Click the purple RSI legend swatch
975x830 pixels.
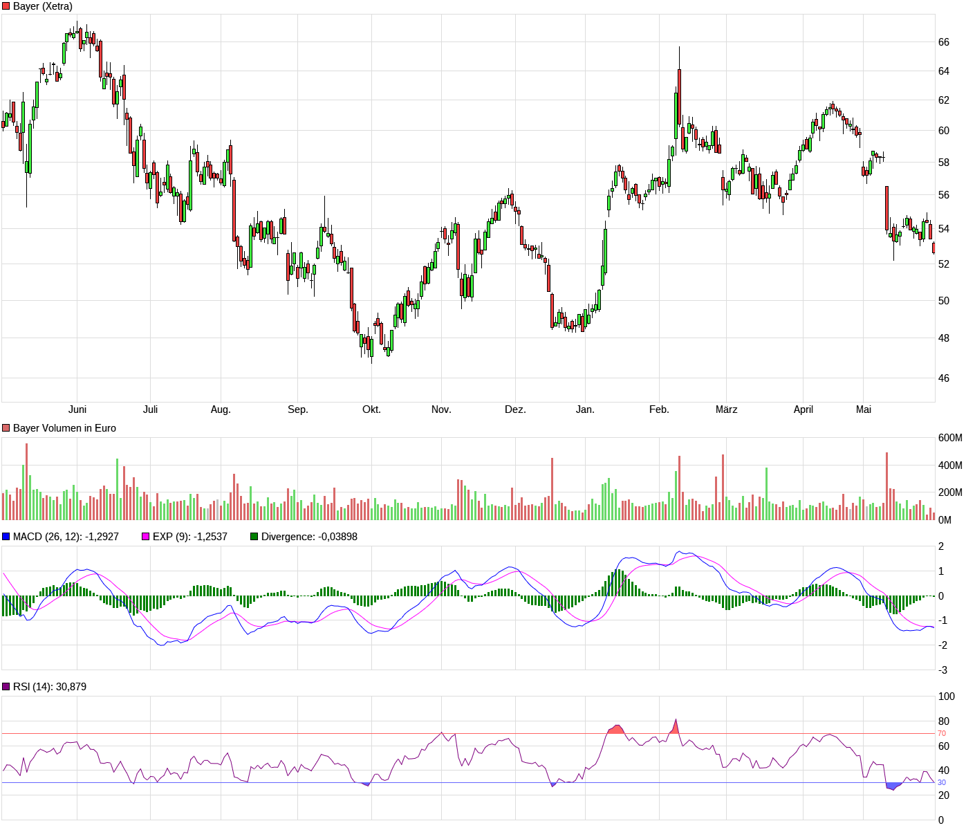tap(6, 687)
